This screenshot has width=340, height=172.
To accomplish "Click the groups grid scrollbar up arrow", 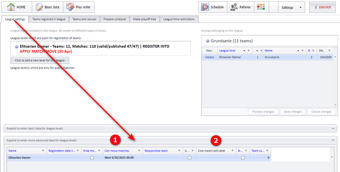I will click(335, 57).
